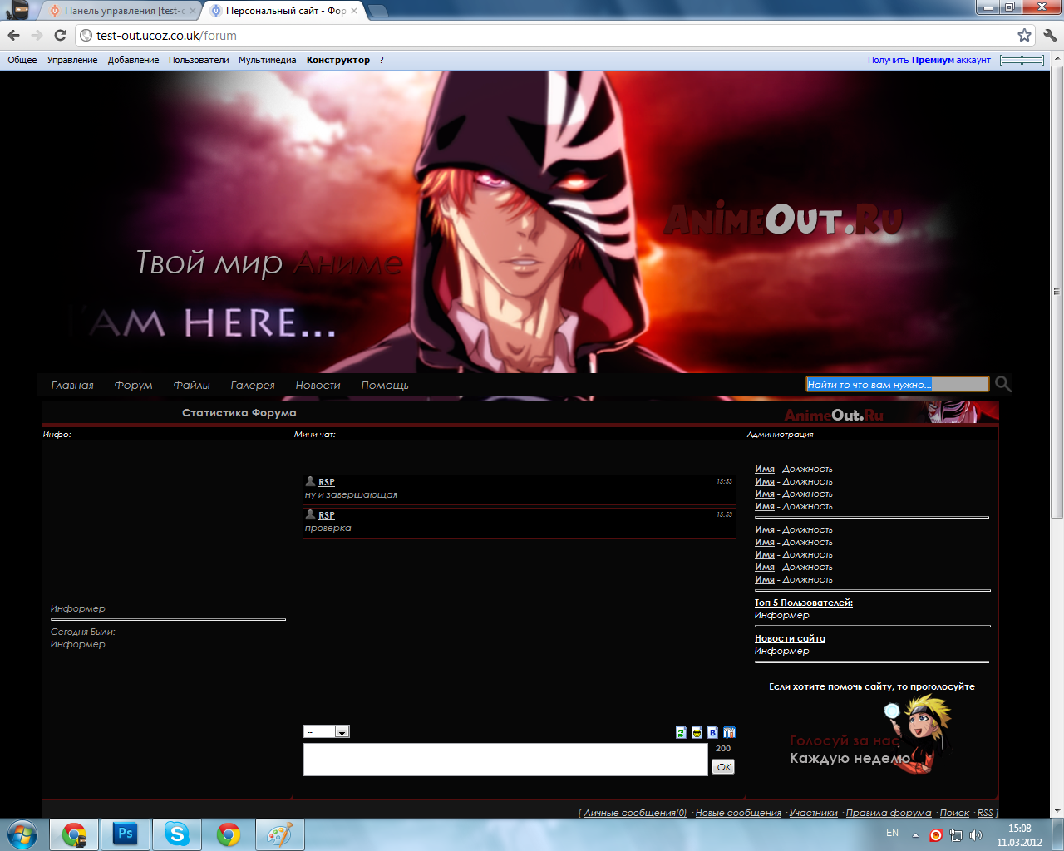The width and height of the screenshot is (1064, 851).
Task: Open Личные сообщения(0) link
Action: coord(635,813)
